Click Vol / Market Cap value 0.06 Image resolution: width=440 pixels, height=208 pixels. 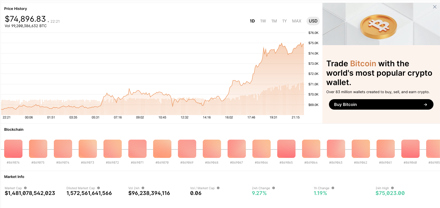click(196, 193)
